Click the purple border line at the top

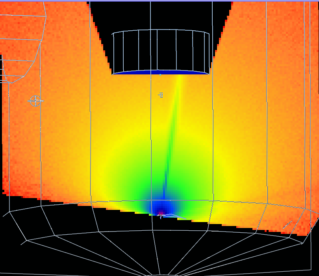(x=159, y=1)
